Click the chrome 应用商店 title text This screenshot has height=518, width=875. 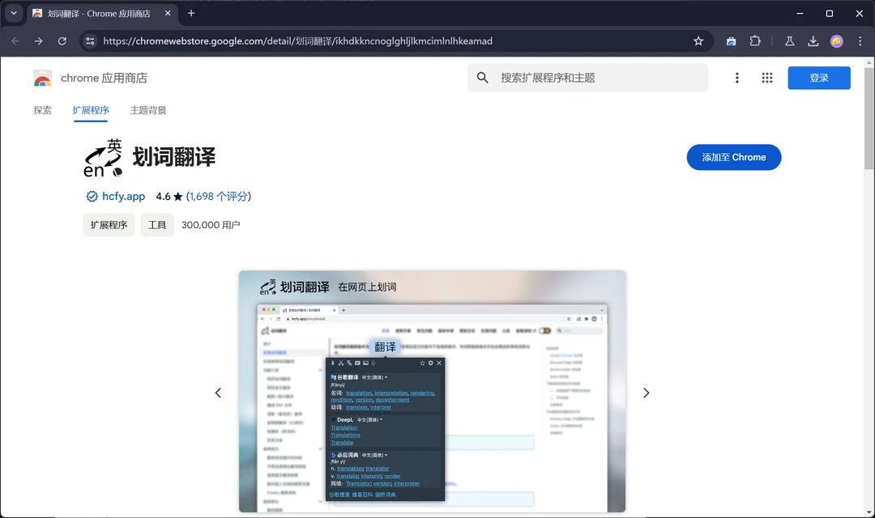pos(104,78)
